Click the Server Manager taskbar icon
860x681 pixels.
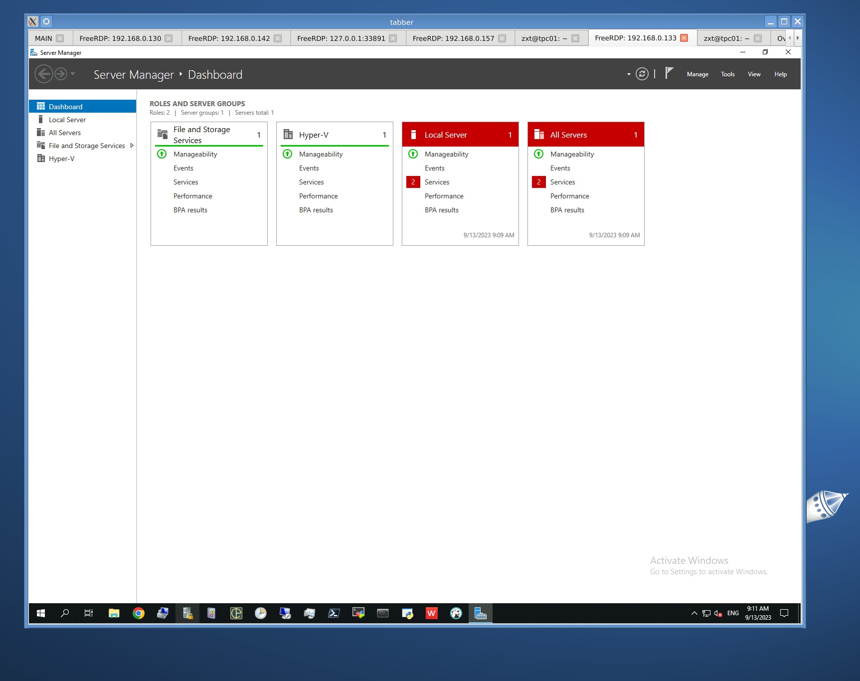coord(480,613)
